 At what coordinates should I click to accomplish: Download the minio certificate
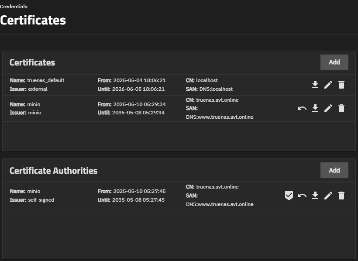pyautogui.click(x=315, y=108)
